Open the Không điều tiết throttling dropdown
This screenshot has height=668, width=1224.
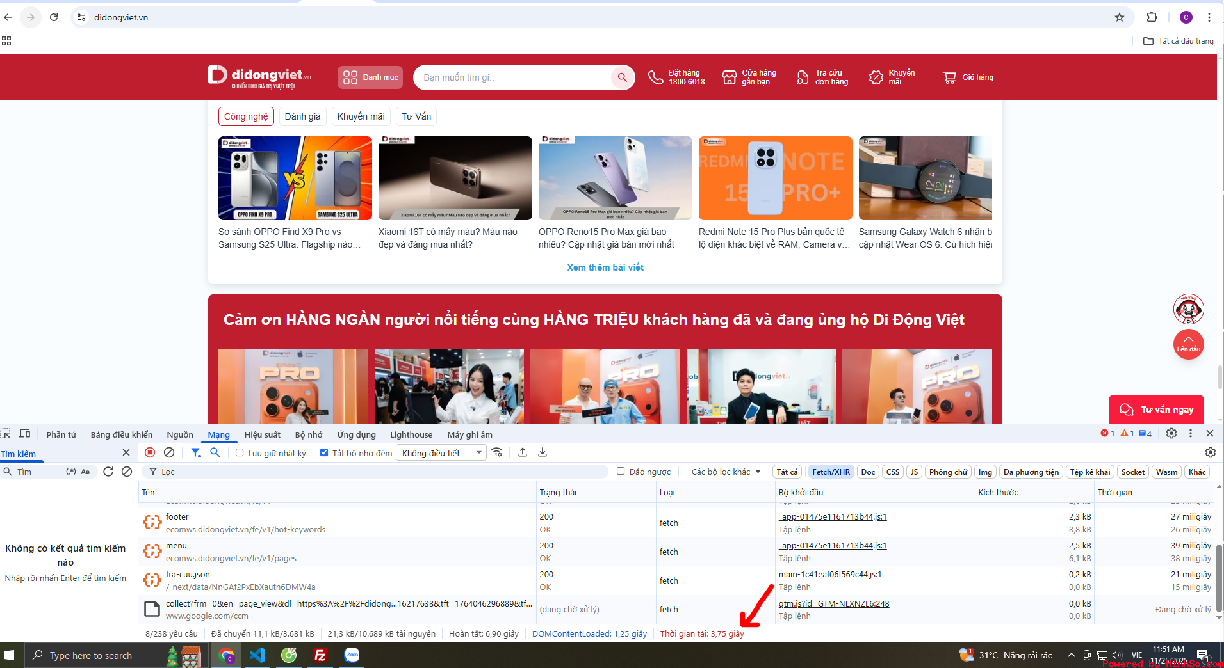(x=441, y=453)
